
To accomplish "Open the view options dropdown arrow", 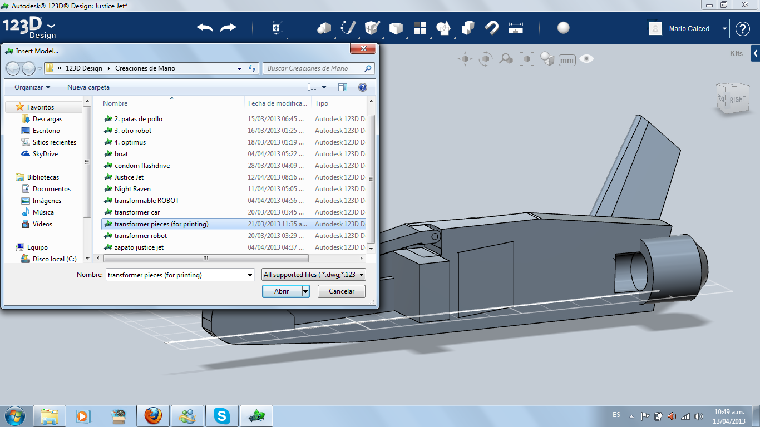I will pyautogui.click(x=324, y=87).
